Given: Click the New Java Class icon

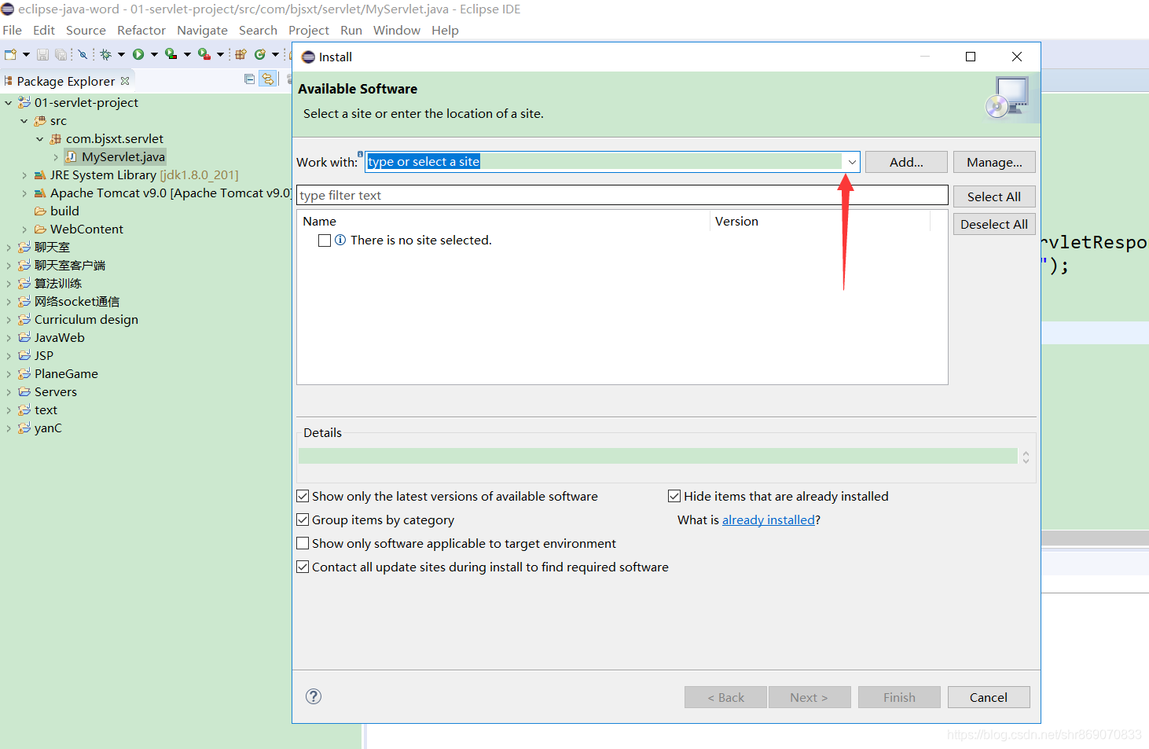Looking at the screenshot, I should tap(260, 54).
